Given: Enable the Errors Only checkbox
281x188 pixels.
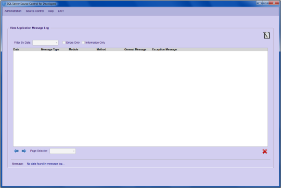Looking at the screenshot, I should click(x=64, y=43).
